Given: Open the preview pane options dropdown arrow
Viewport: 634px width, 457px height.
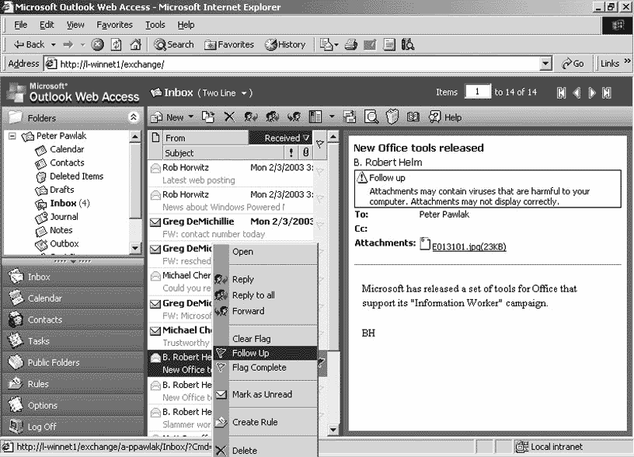Looking at the screenshot, I should [332, 117].
